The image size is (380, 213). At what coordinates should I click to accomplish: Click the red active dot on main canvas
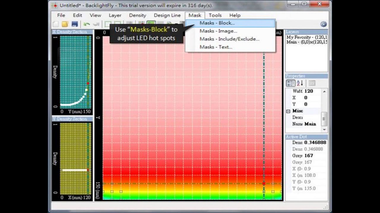click(x=264, y=184)
